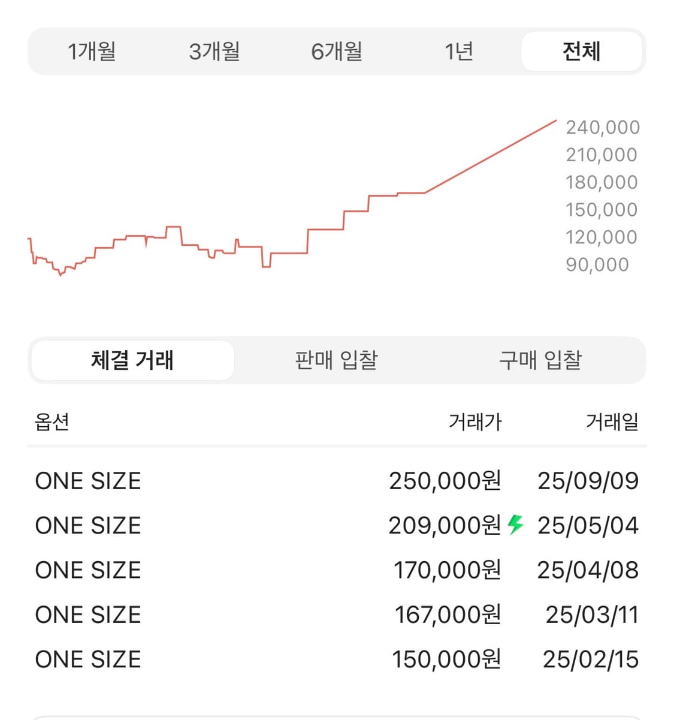View the 구매 입찰 tab
Viewport: 674px width, 720px height.
click(x=540, y=360)
